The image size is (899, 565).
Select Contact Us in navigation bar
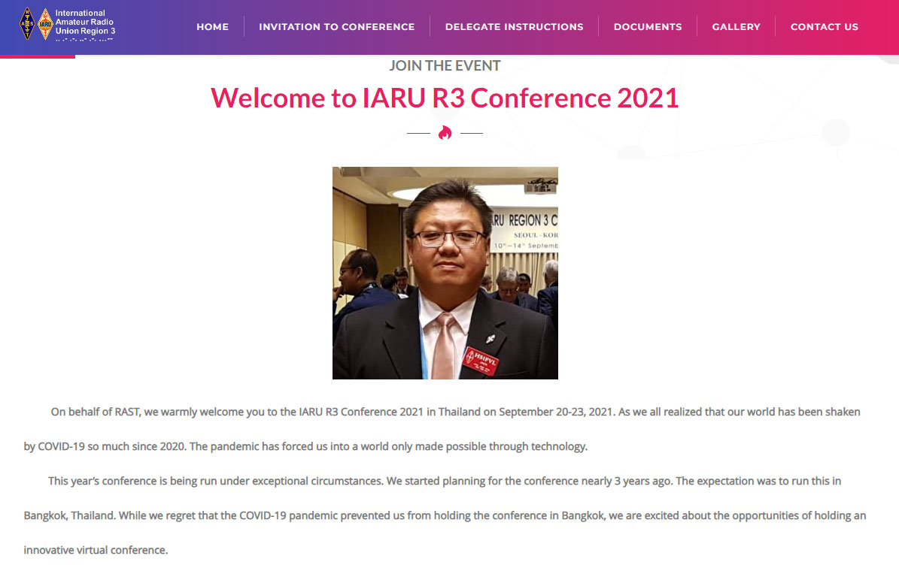coord(825,27)
